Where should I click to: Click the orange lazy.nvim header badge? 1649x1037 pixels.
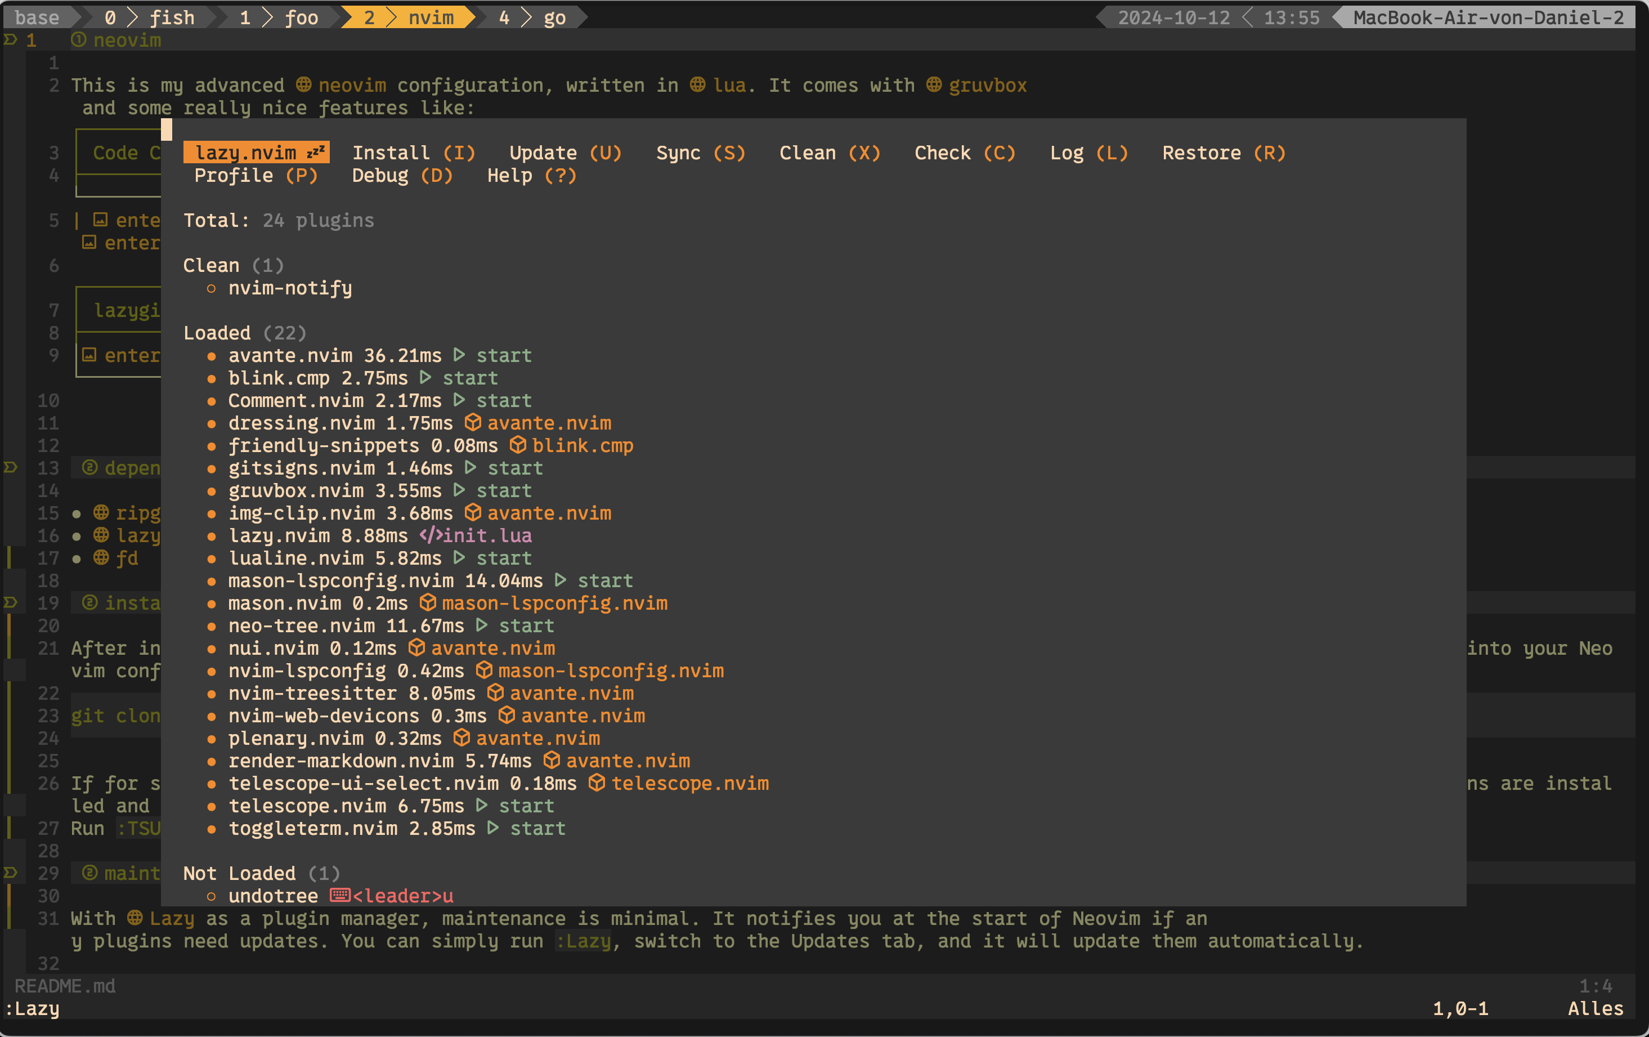(256, 153)
